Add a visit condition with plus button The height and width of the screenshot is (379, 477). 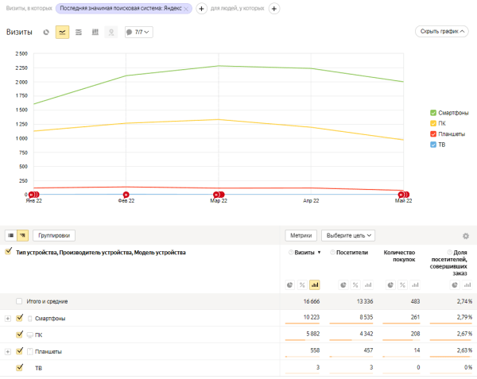click(x=201, y=8)
